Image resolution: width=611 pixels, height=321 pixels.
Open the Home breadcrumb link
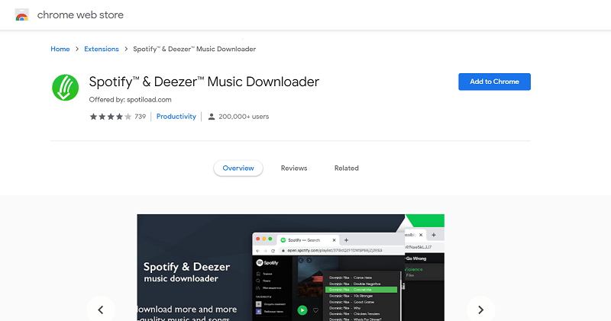60,49
